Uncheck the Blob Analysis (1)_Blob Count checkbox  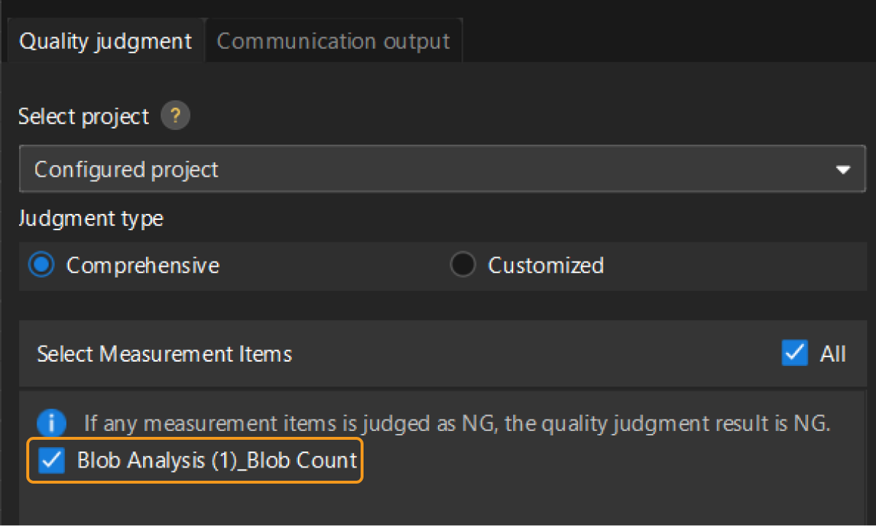(52, 460)
